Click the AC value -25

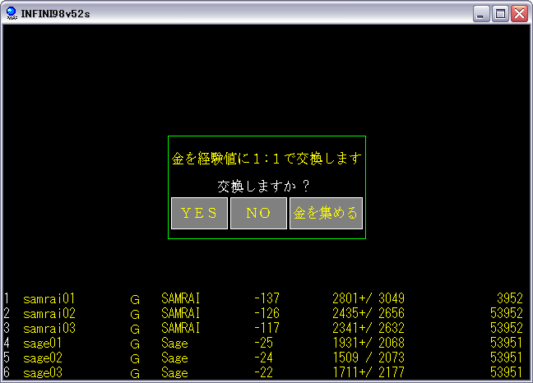click(264, 343)
